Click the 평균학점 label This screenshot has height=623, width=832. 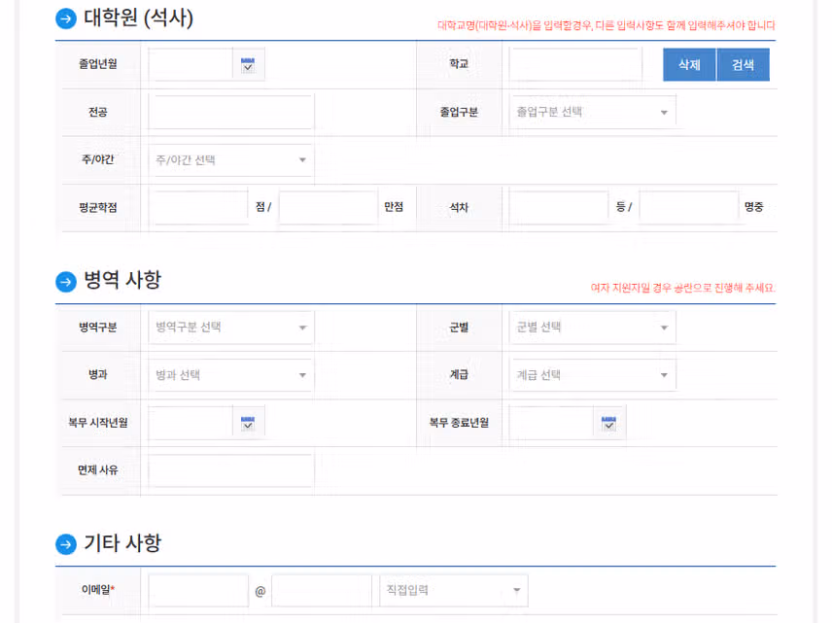[x=98, y=207]
